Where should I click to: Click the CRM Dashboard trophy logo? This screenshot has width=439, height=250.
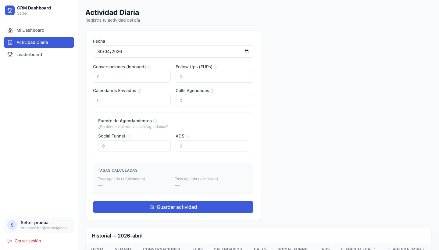(10, 10)
